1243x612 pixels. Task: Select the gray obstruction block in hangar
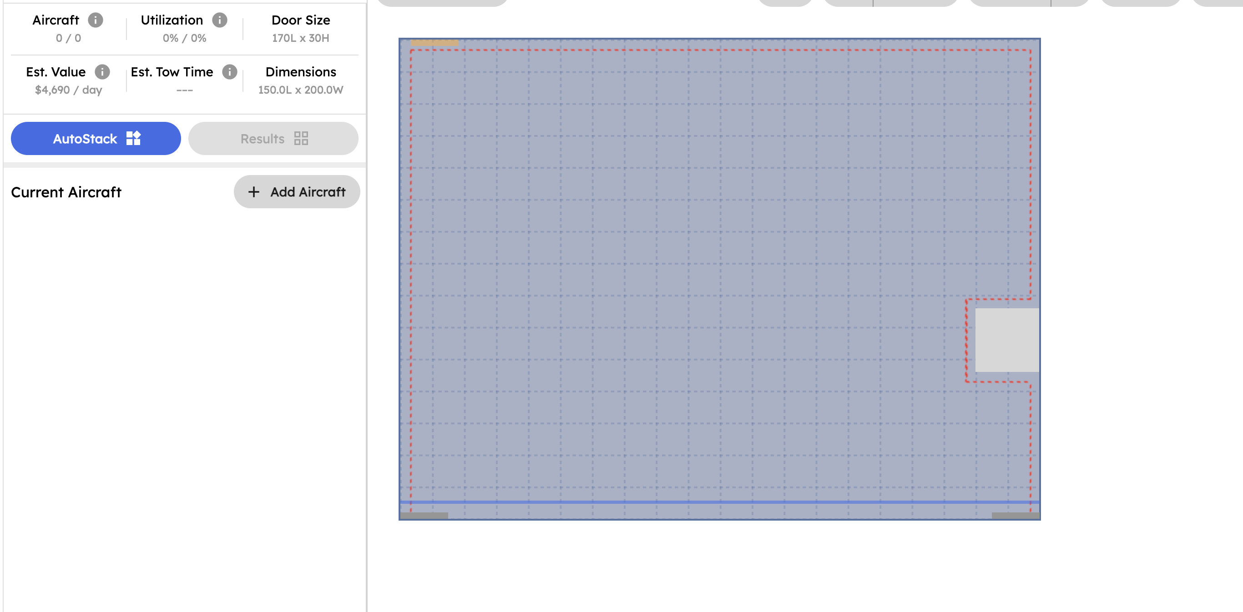1006,340
